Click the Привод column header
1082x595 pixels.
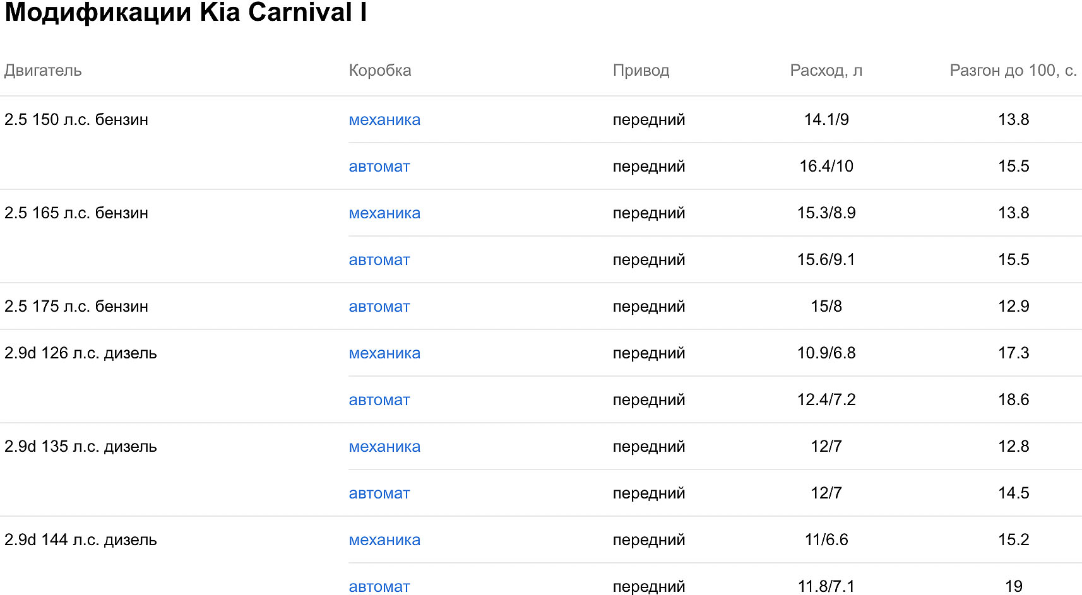coord(641,71)
